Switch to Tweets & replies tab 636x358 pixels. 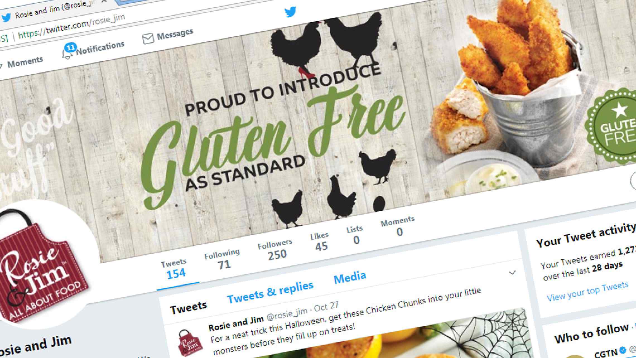tap(270, 292)
